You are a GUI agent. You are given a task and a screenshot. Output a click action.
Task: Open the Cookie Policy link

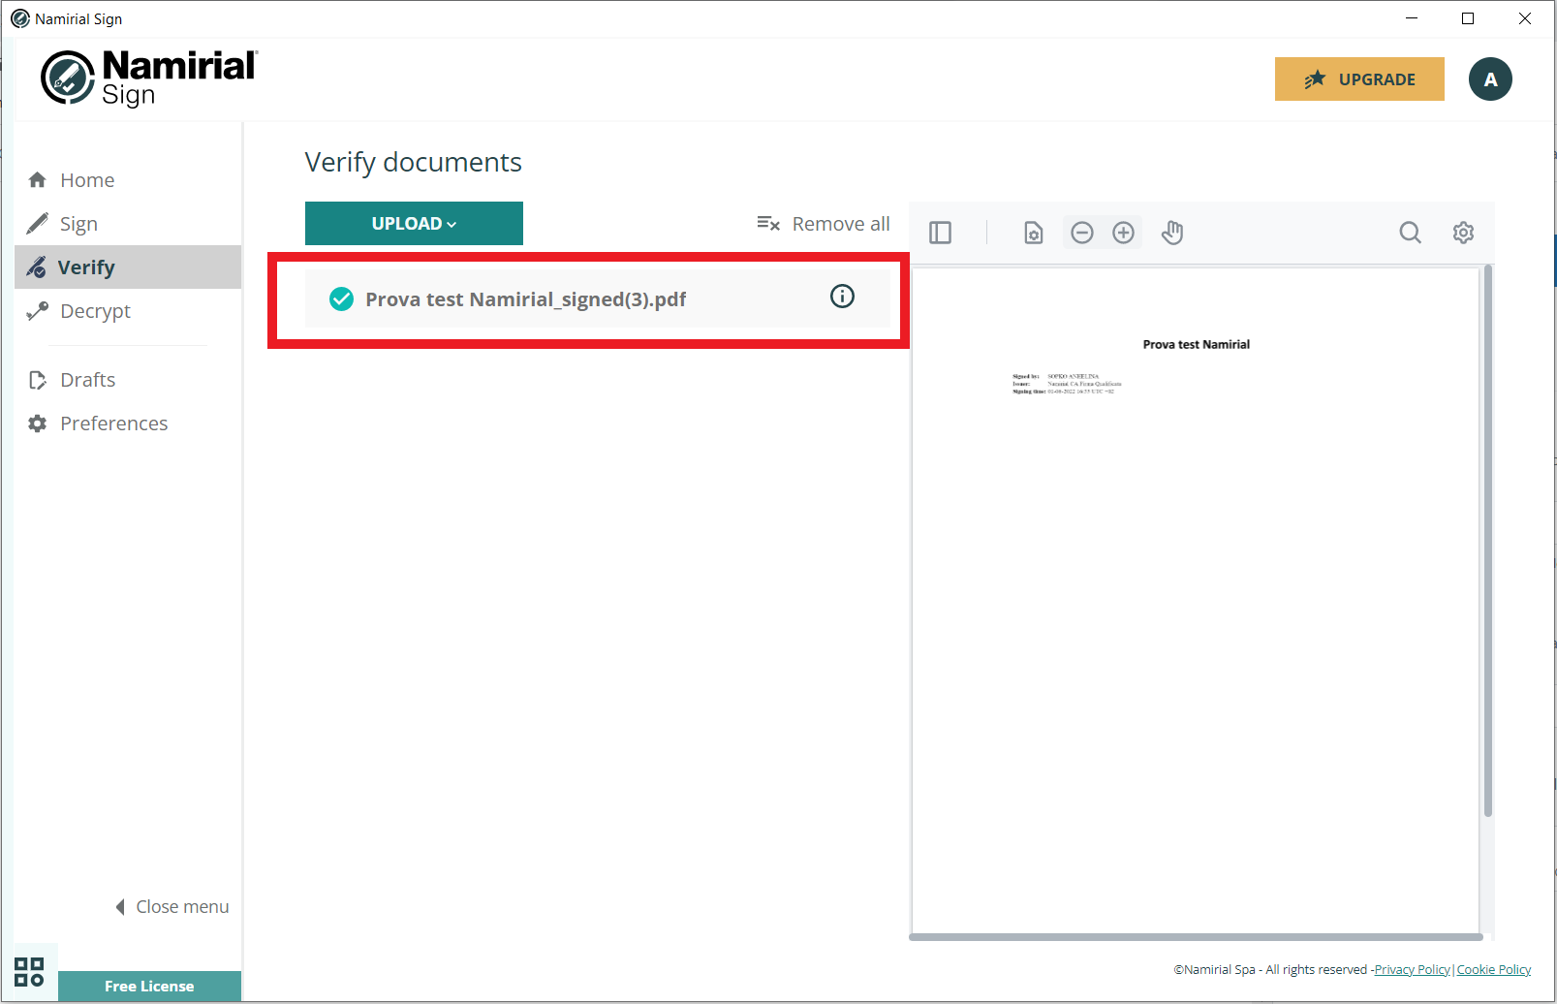pos(1494,969)
